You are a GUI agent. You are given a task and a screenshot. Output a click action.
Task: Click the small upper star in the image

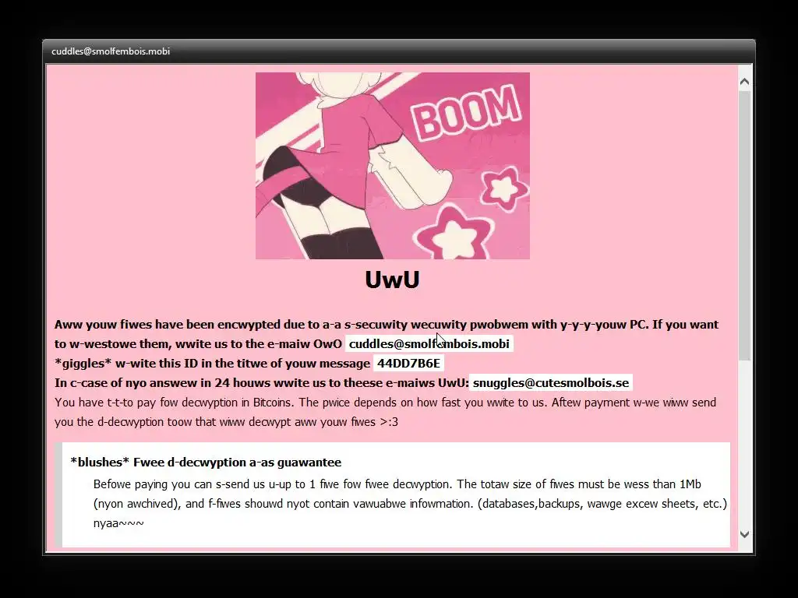point(504,188)
